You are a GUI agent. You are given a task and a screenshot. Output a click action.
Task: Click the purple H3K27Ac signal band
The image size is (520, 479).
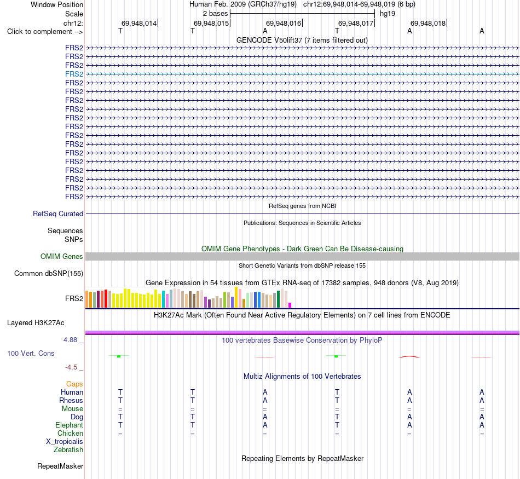pyautogui.click(x=302, y=332)
